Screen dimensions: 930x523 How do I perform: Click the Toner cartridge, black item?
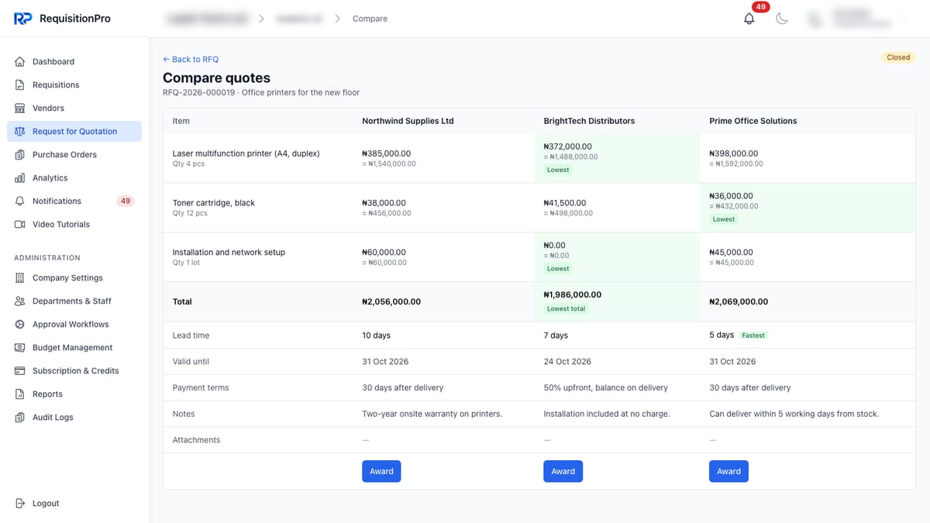click(x=213, y=203)
